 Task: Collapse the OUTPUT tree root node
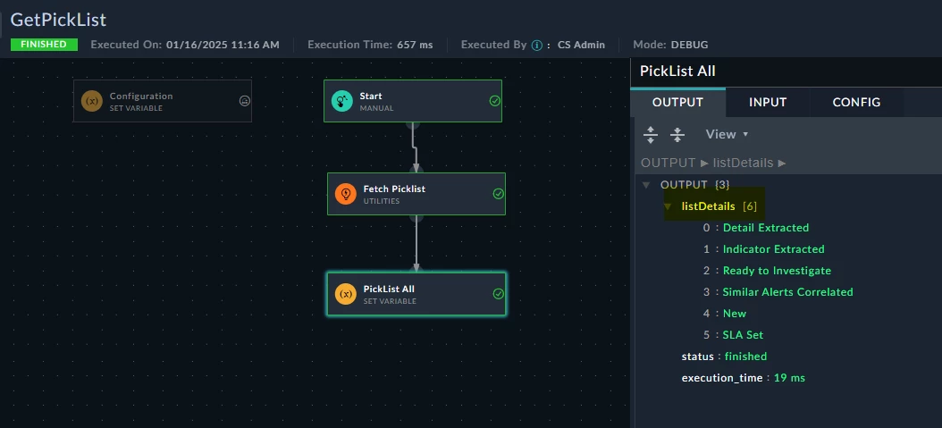click(x=646, y=185)
